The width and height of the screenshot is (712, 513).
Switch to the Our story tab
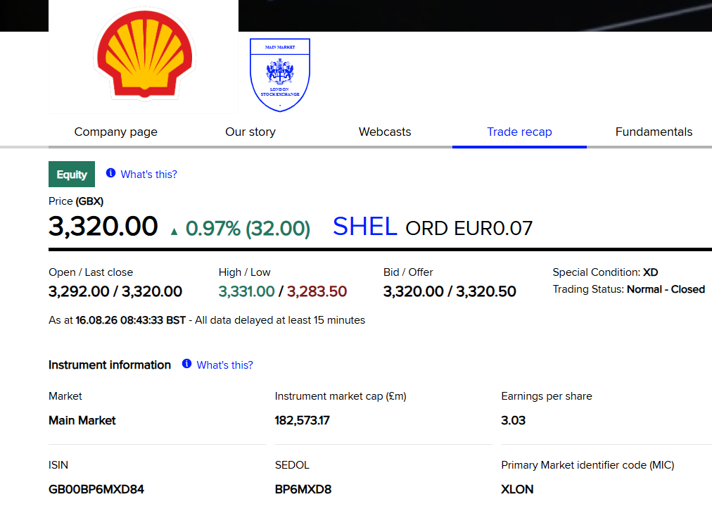250,132
